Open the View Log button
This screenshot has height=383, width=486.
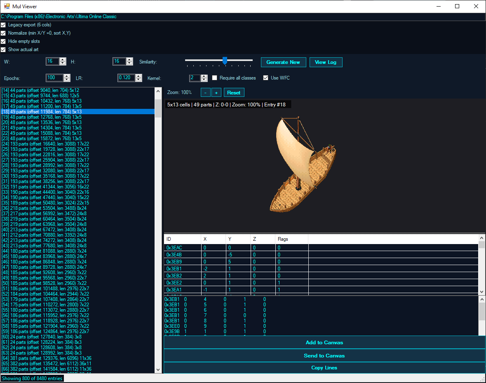click(x=326, y=62)
